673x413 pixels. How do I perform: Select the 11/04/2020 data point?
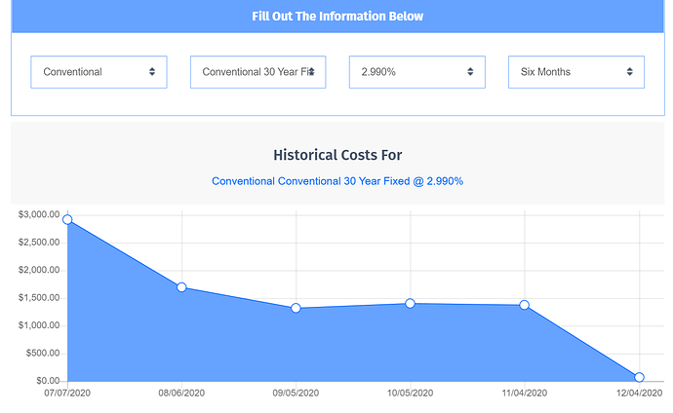[524, 305]
